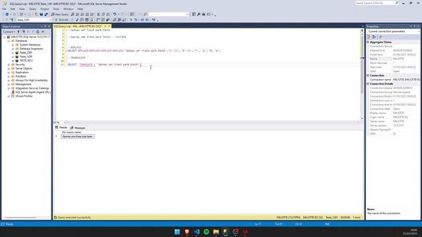Click the Copy icon in toolbar

point(103,14)
